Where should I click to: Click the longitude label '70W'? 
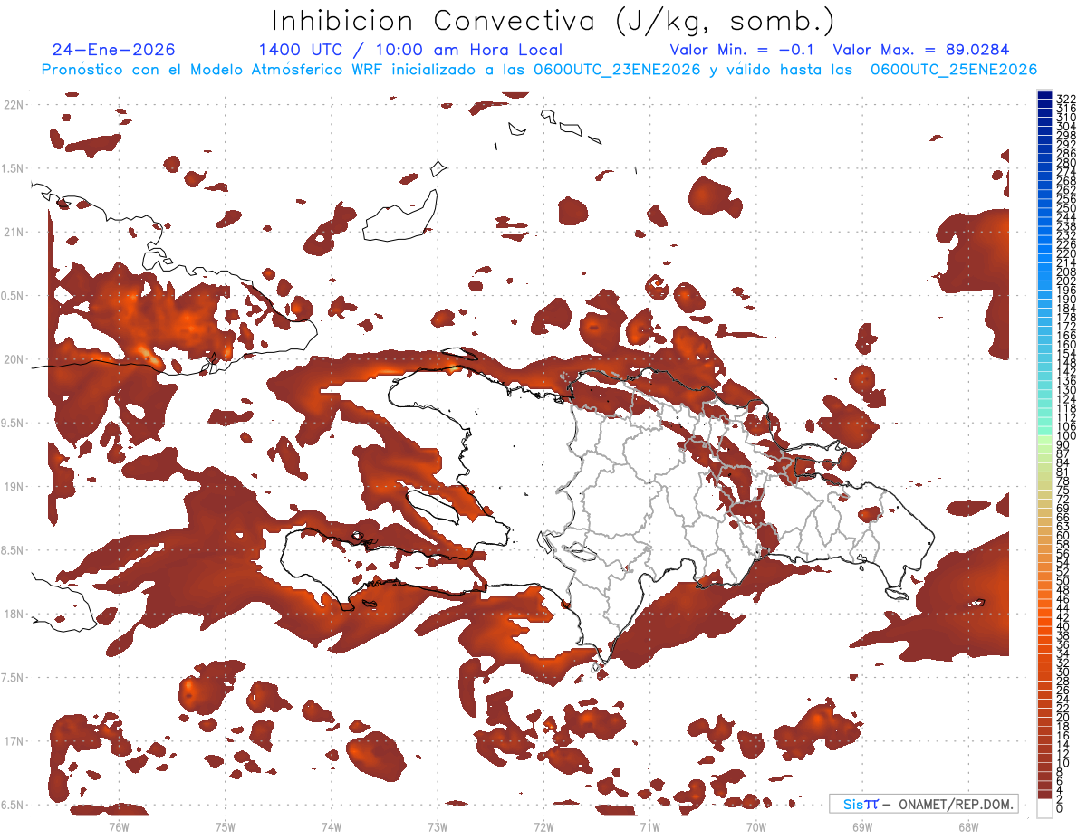(x=756, y=826)
